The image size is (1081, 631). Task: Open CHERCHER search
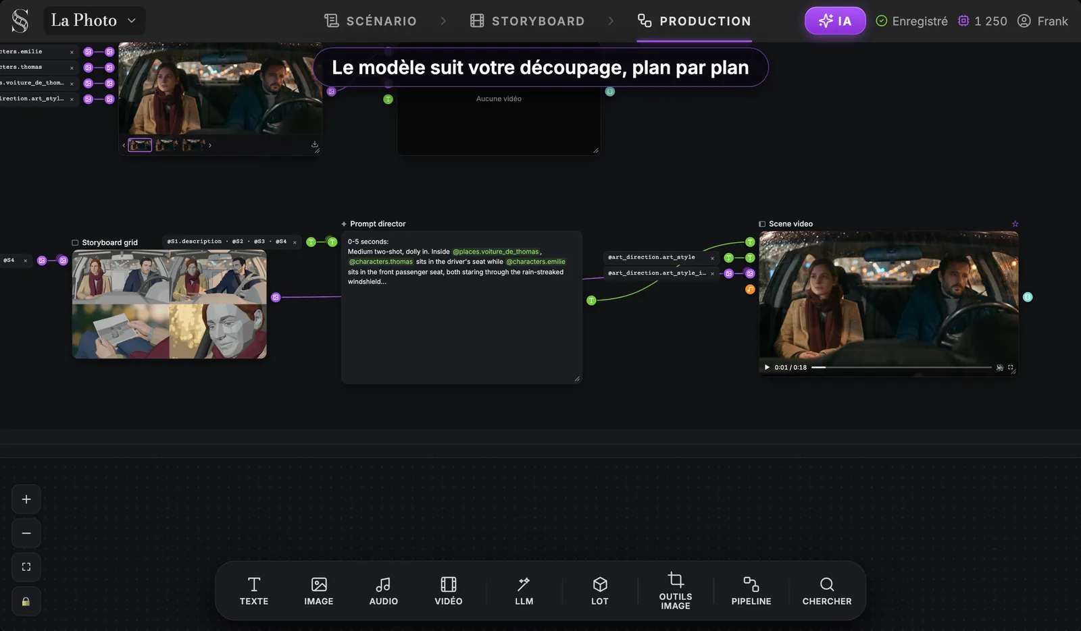point(827,591)
